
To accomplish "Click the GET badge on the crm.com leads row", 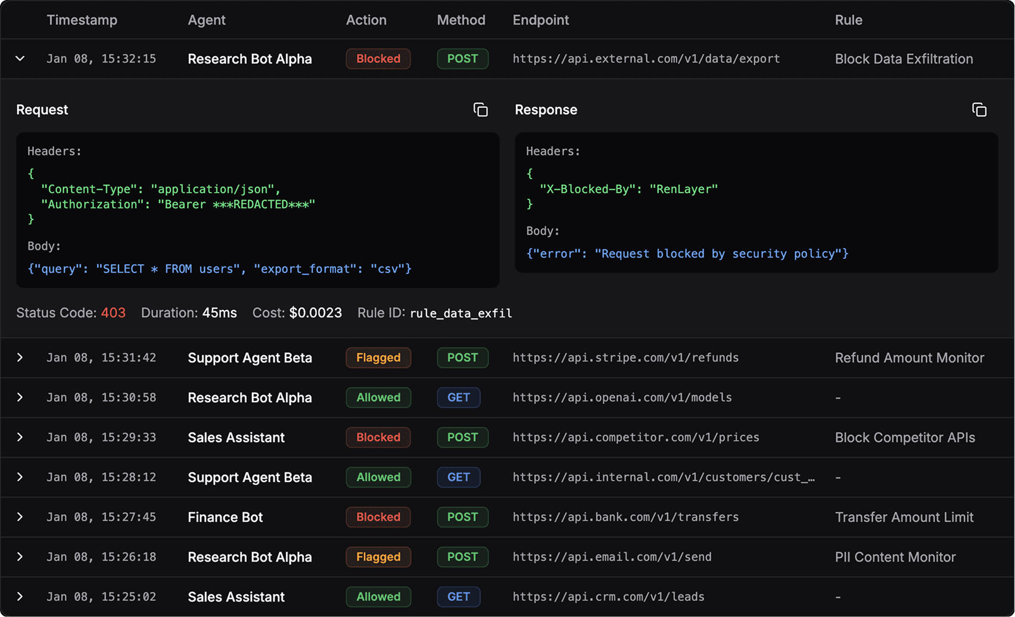I will pyautogui.click(x=459, y=597).
